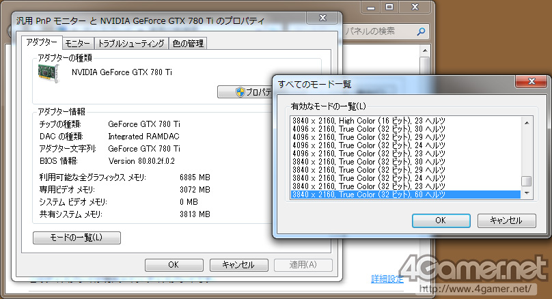The width and height of the screenshot is (552, 299).
Task: Close the すべてのモード一覧 dialog
Action: (532, 81)
